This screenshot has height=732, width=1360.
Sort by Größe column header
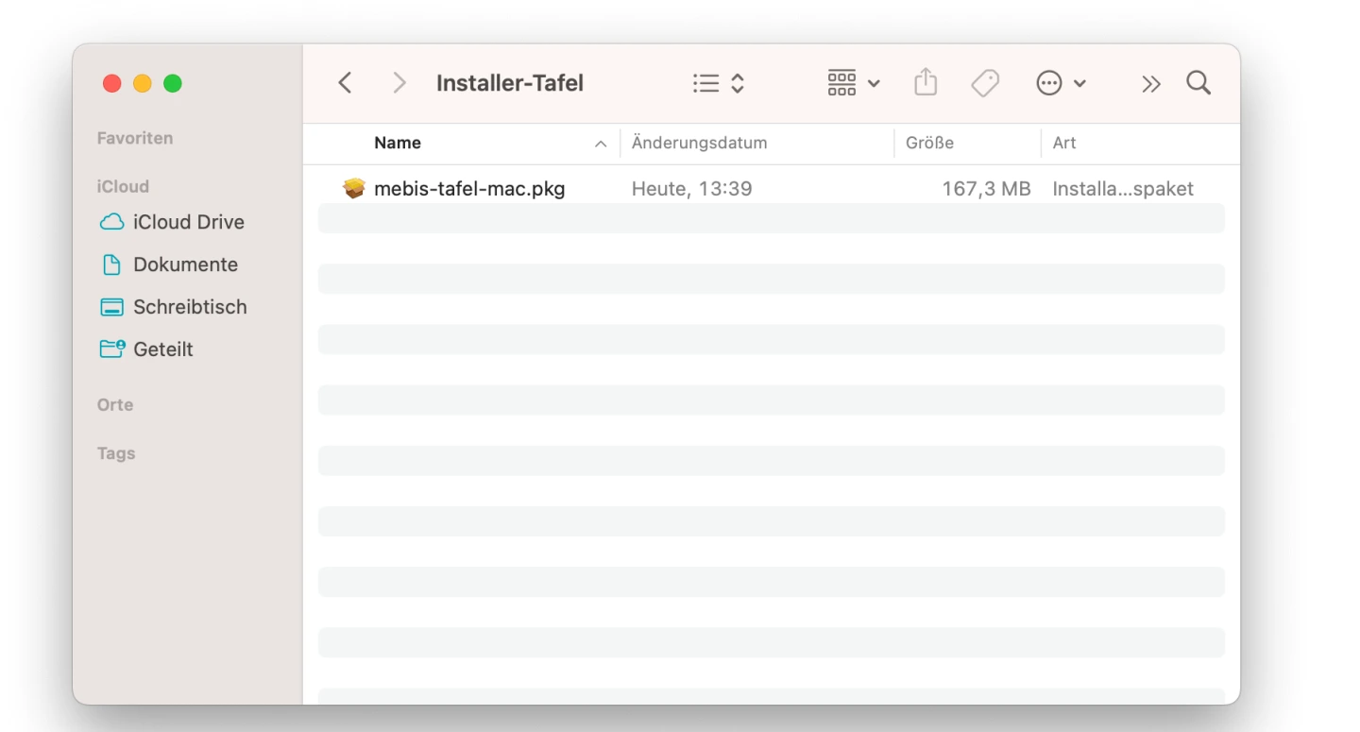coord(929,144)
